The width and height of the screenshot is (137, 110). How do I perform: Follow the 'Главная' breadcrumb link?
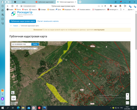tap(15, 26)
